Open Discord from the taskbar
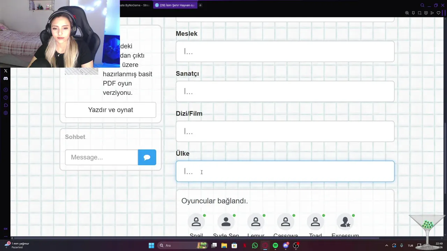Screen dimensions: 447x251 (286, 245)
